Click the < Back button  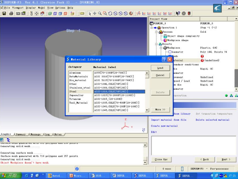click(204, 160)
